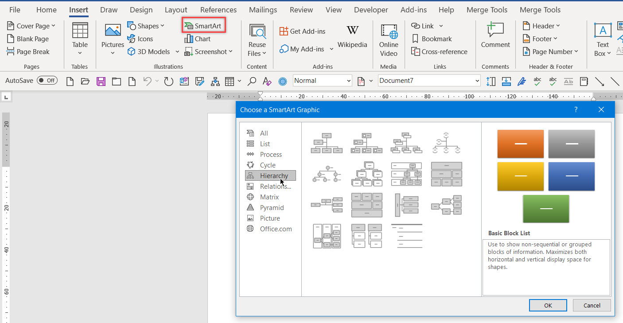Expand the 3D Models dropdown arrow
The image size is (623, 323).
coord(177,52)
